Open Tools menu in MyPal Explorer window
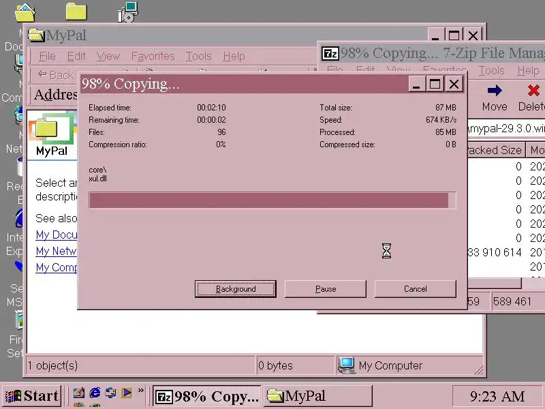This screenshot has width=545, height=409. pyautogui.click(x=198, y=56)
